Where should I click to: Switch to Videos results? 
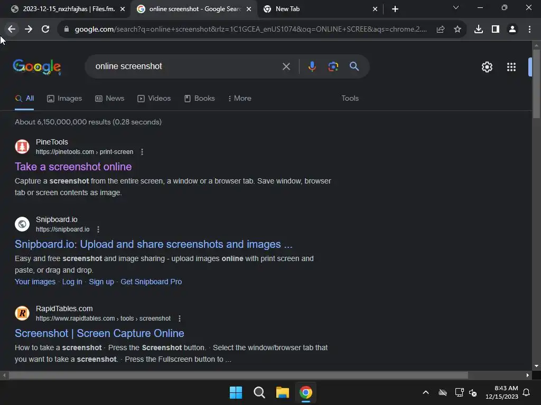[154, 99]
